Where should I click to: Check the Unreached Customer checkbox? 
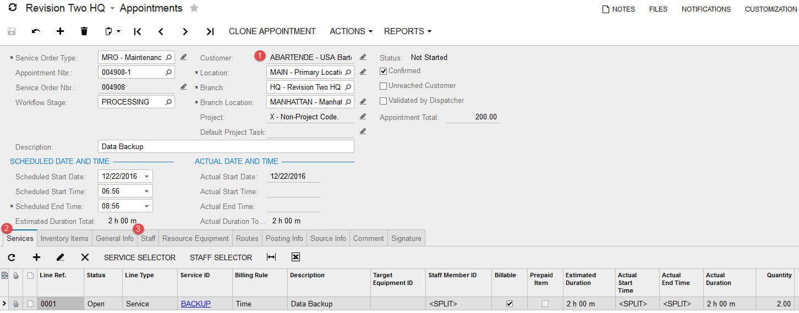point(384,86)
